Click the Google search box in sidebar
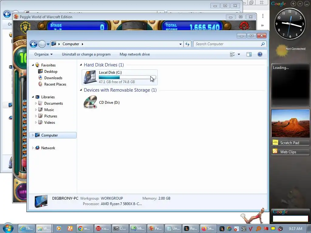311x233 pixels. click(x=290, y=219)
